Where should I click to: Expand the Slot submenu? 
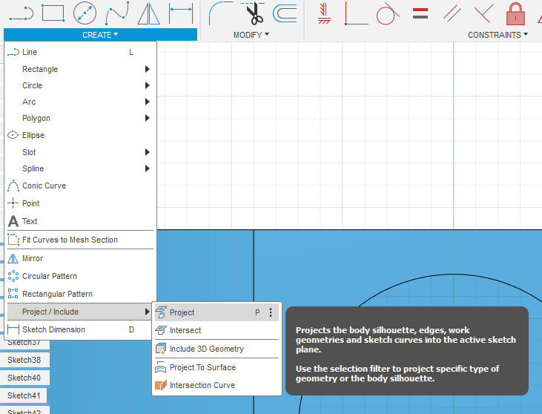[x=80, y=152]
